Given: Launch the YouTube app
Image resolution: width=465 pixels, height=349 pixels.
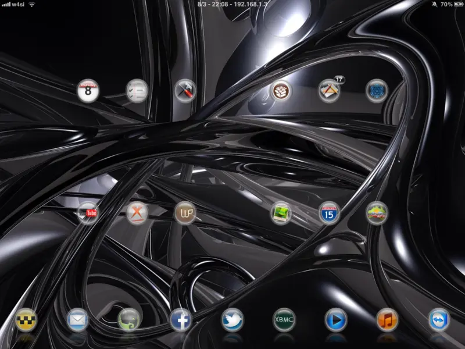Looking at the screenshot, I should pos(88,213).
